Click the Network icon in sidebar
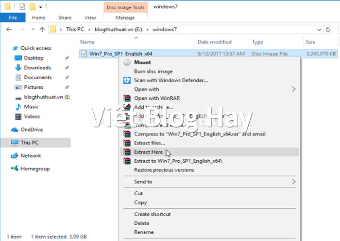Viewport: 340px width, 241px height. pos(15,156)
